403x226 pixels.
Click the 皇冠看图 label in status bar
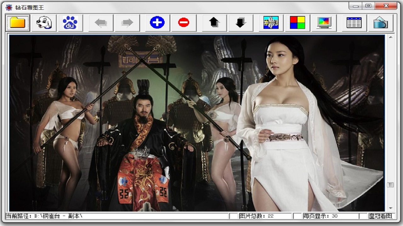pos(381,216)
